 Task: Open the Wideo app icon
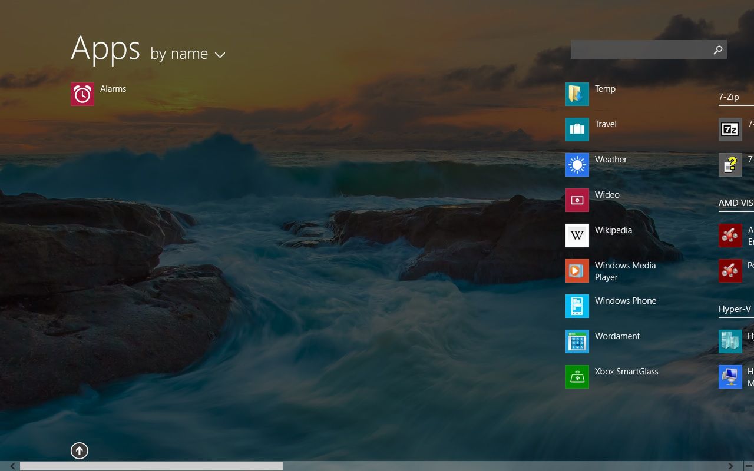pos(577,200)
